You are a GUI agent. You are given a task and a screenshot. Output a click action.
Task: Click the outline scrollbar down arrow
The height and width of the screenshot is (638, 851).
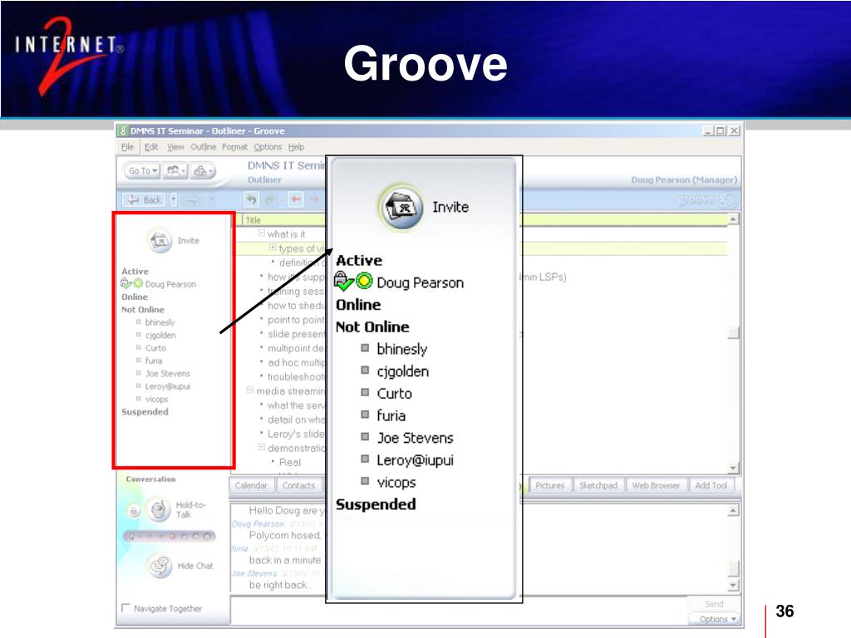pyautogui.click(x=733, y=468)
